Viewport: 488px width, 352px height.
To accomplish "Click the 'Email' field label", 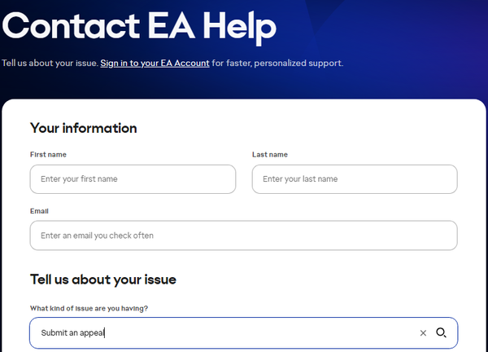I will click(39, 211).
